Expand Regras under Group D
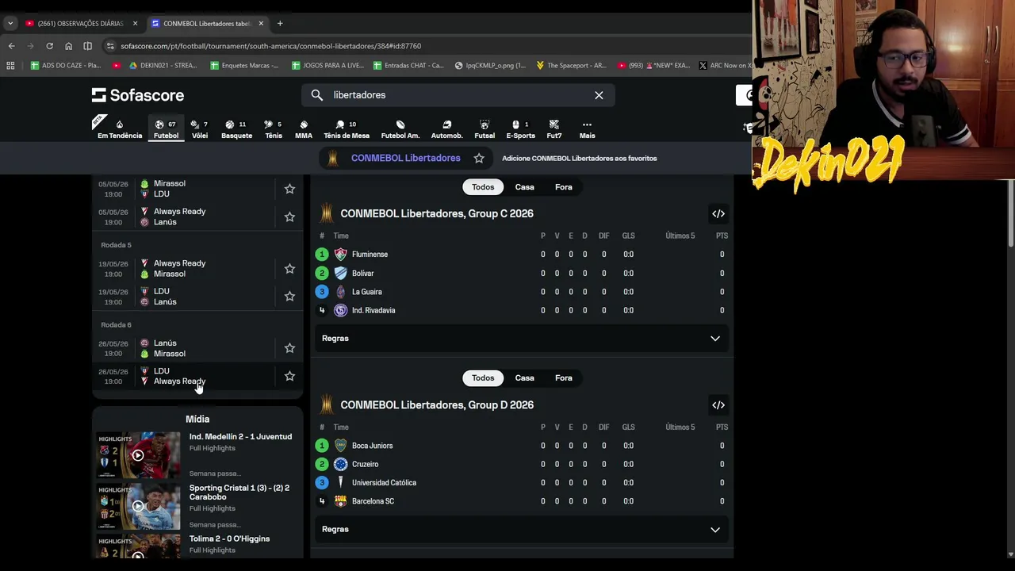This screenshot has height=571, width=1015. pos(521,530)
